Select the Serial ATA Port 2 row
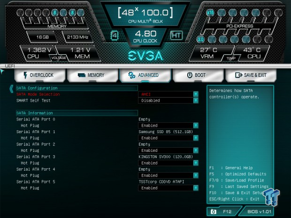This screenshot has width=291, height=218. (x=36, y=144)
